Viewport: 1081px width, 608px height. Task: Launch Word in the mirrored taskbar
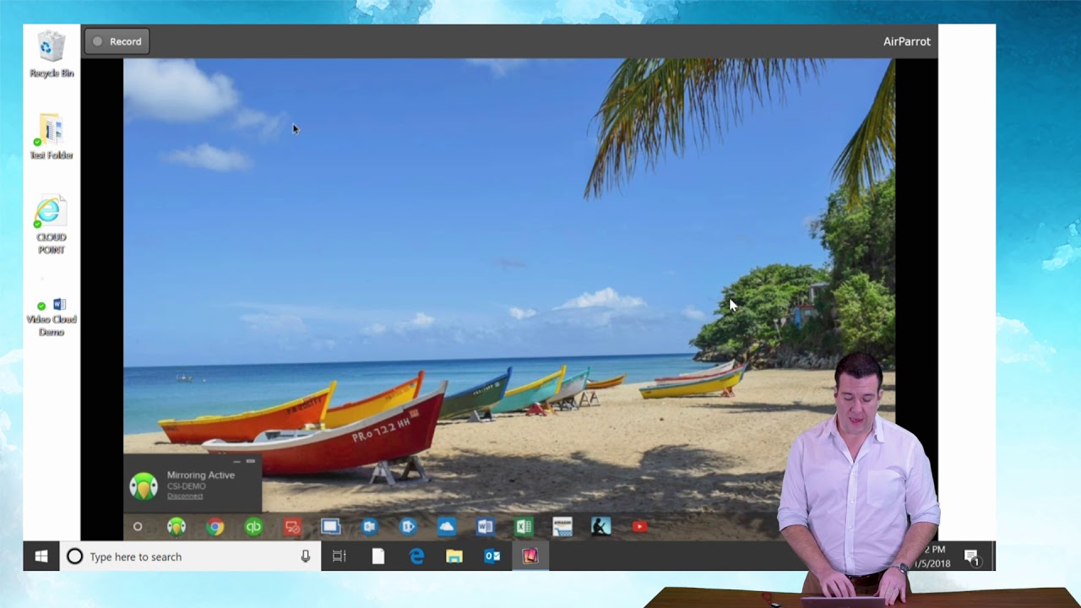(x=485, y=527)
